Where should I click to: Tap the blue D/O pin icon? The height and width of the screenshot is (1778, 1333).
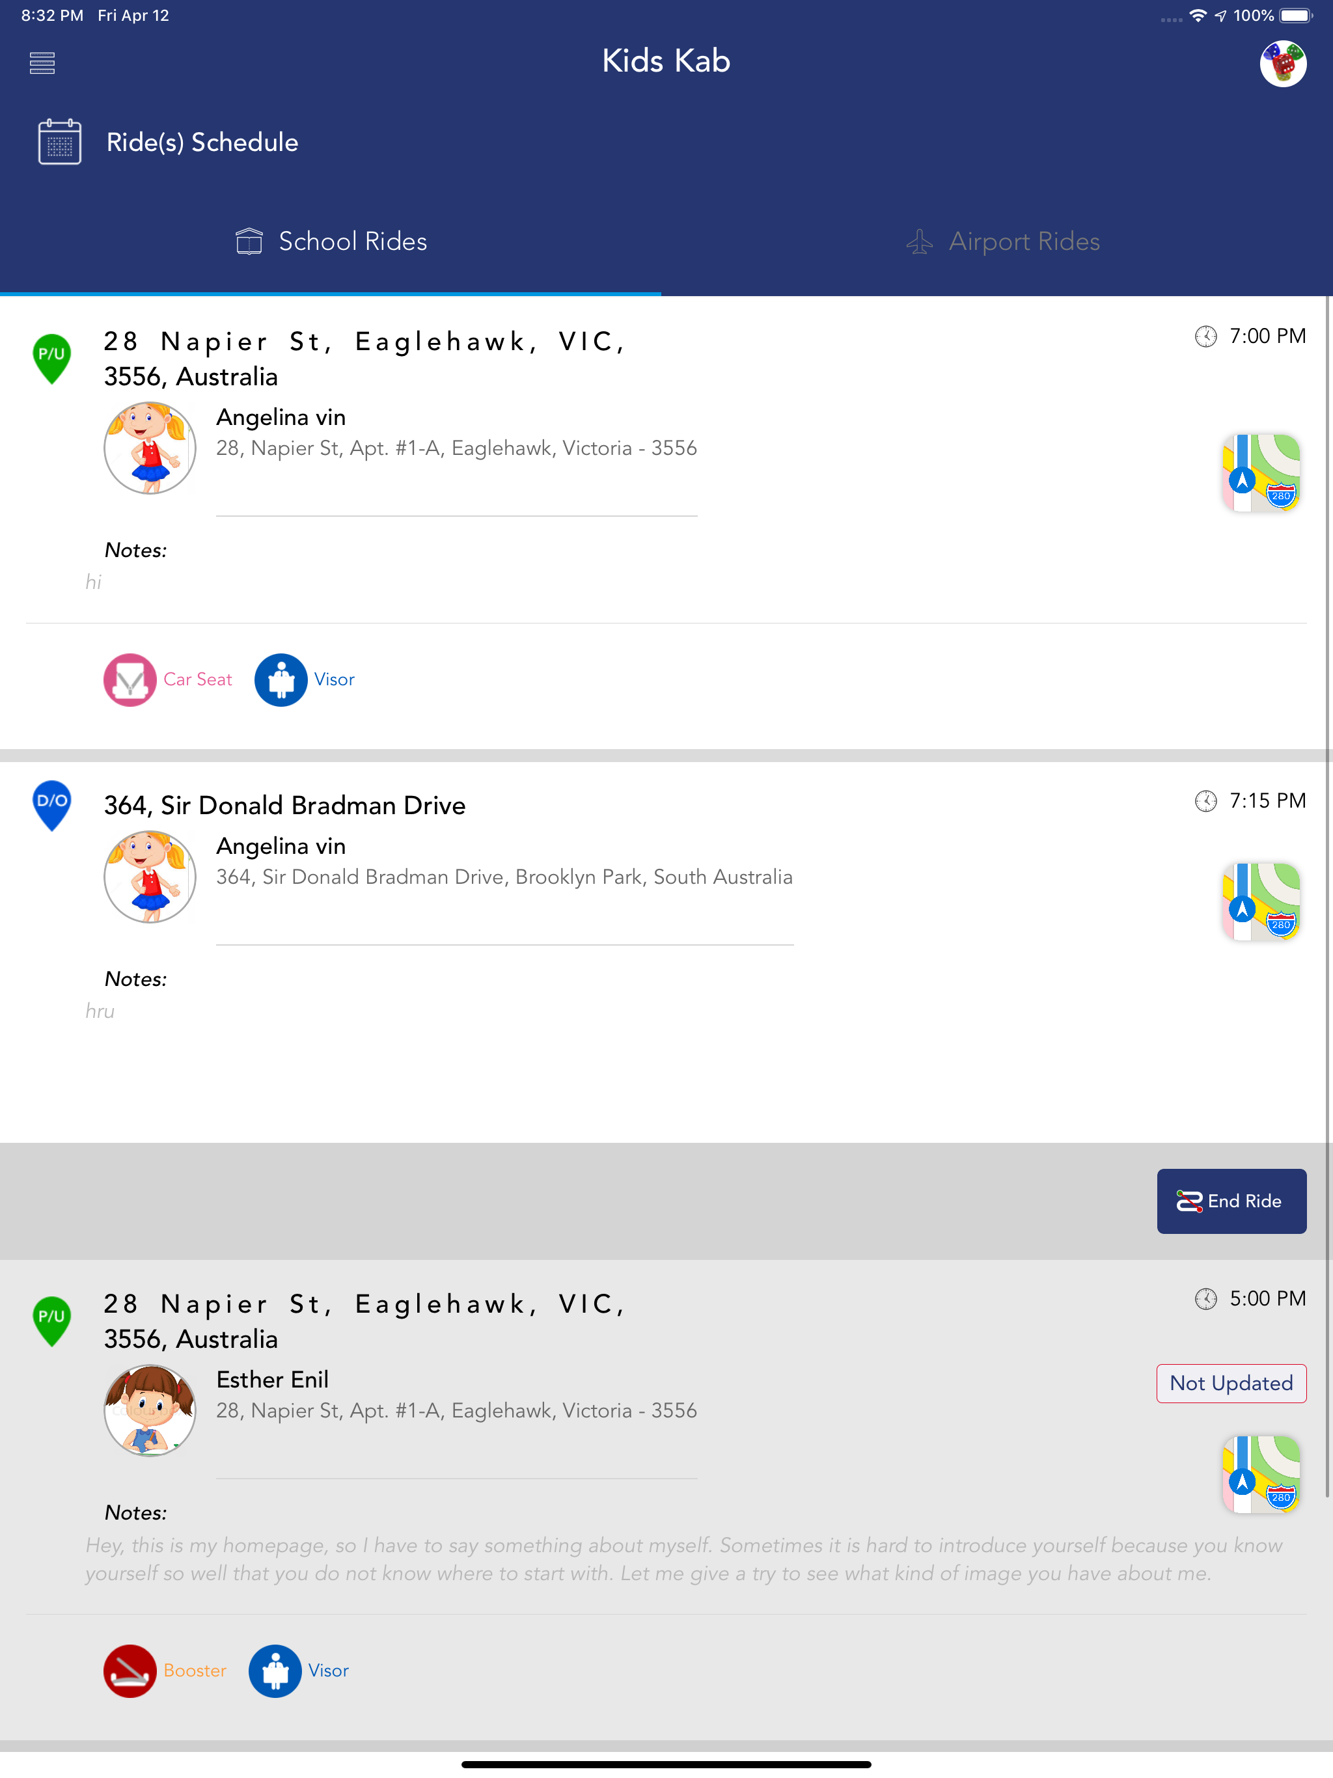click(x=51, y=806)
